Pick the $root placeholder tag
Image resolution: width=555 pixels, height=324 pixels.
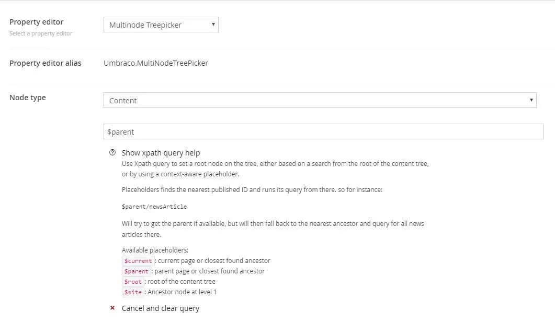click(133, 282)
